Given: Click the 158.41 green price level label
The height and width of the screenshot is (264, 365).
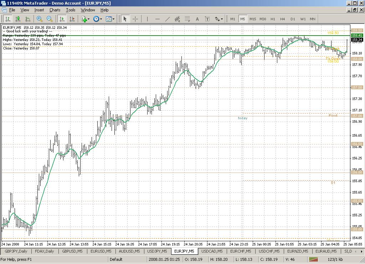Looking at the screenshot, I should pos(357,36).
